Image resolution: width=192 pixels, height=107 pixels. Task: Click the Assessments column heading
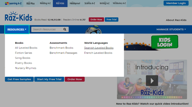click(x=58, y=43)
